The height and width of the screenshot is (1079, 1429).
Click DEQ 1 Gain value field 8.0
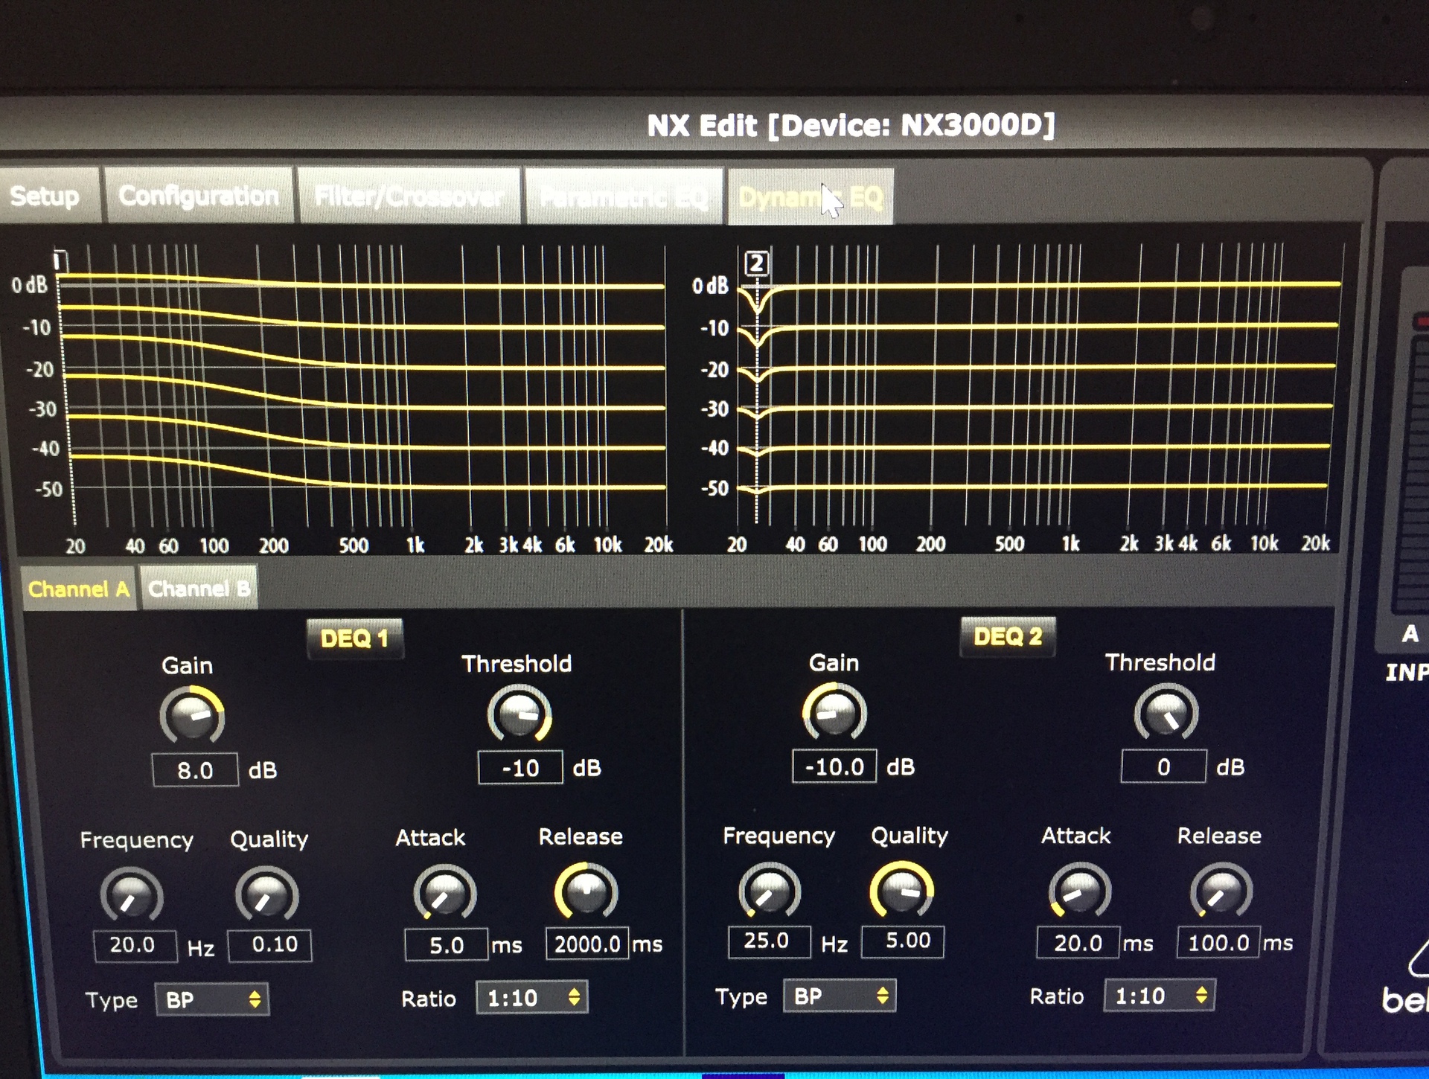pos(195,770)
